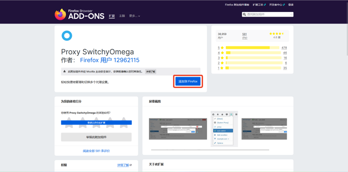Click the 46 four-star count
This screenshot has width=348, height=172.
pos(285,53)
